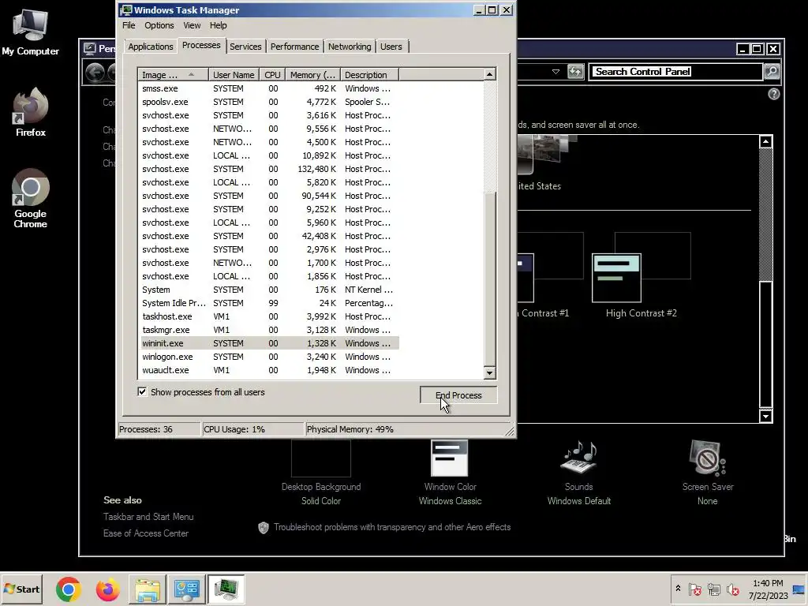
Task: Open File Explorer from taskbar
Action: 148,589
